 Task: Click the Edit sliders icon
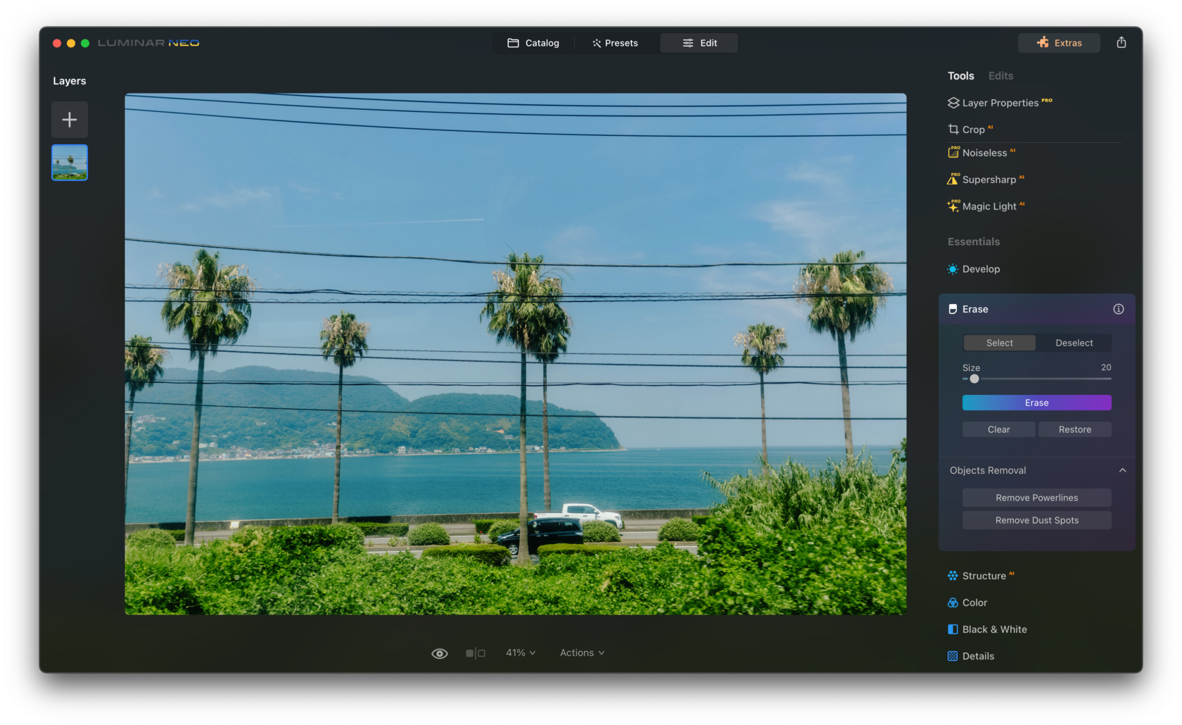coord(688,43)
